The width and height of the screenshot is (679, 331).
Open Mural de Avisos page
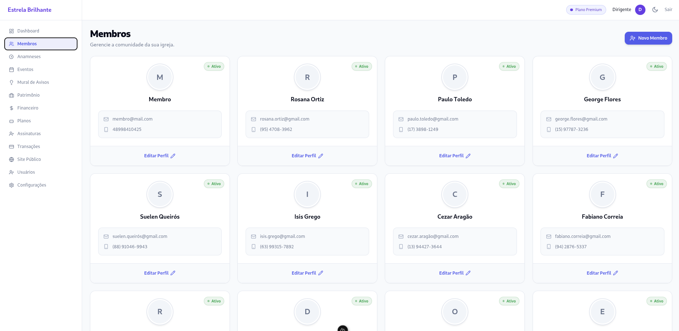[x=41, y=82]
